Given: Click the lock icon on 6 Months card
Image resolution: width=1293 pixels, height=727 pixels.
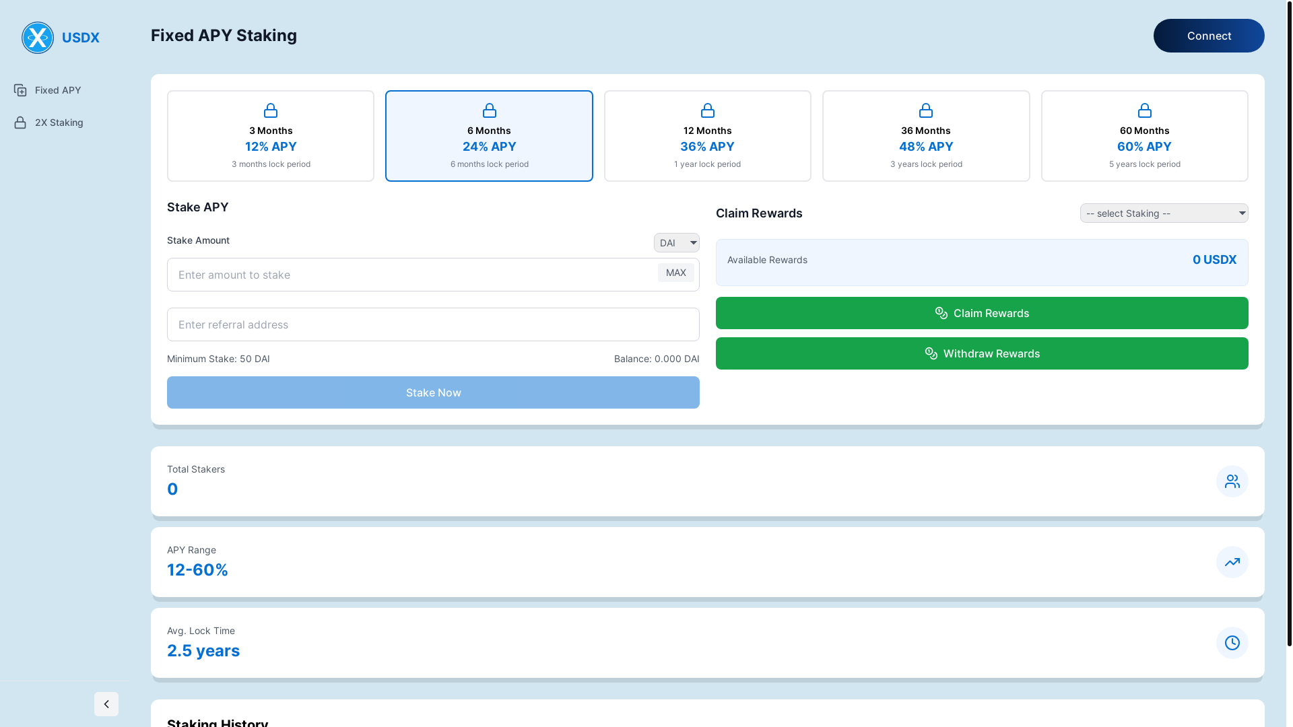Looking at the screenshot, I should click(x=490, y=110).
